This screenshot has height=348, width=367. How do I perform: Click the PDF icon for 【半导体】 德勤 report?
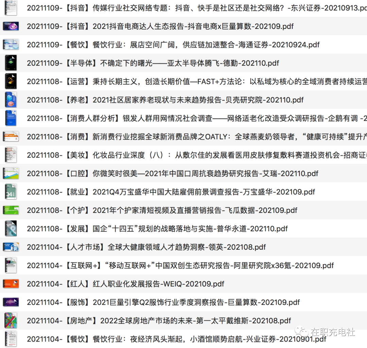11,63
